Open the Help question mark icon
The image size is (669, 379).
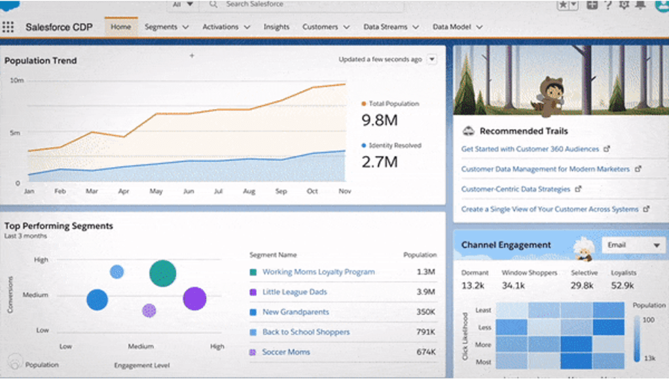608,5
